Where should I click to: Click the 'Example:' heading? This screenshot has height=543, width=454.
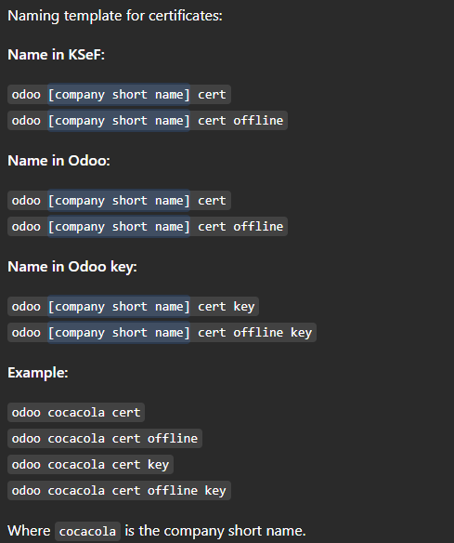pos(38,373)
